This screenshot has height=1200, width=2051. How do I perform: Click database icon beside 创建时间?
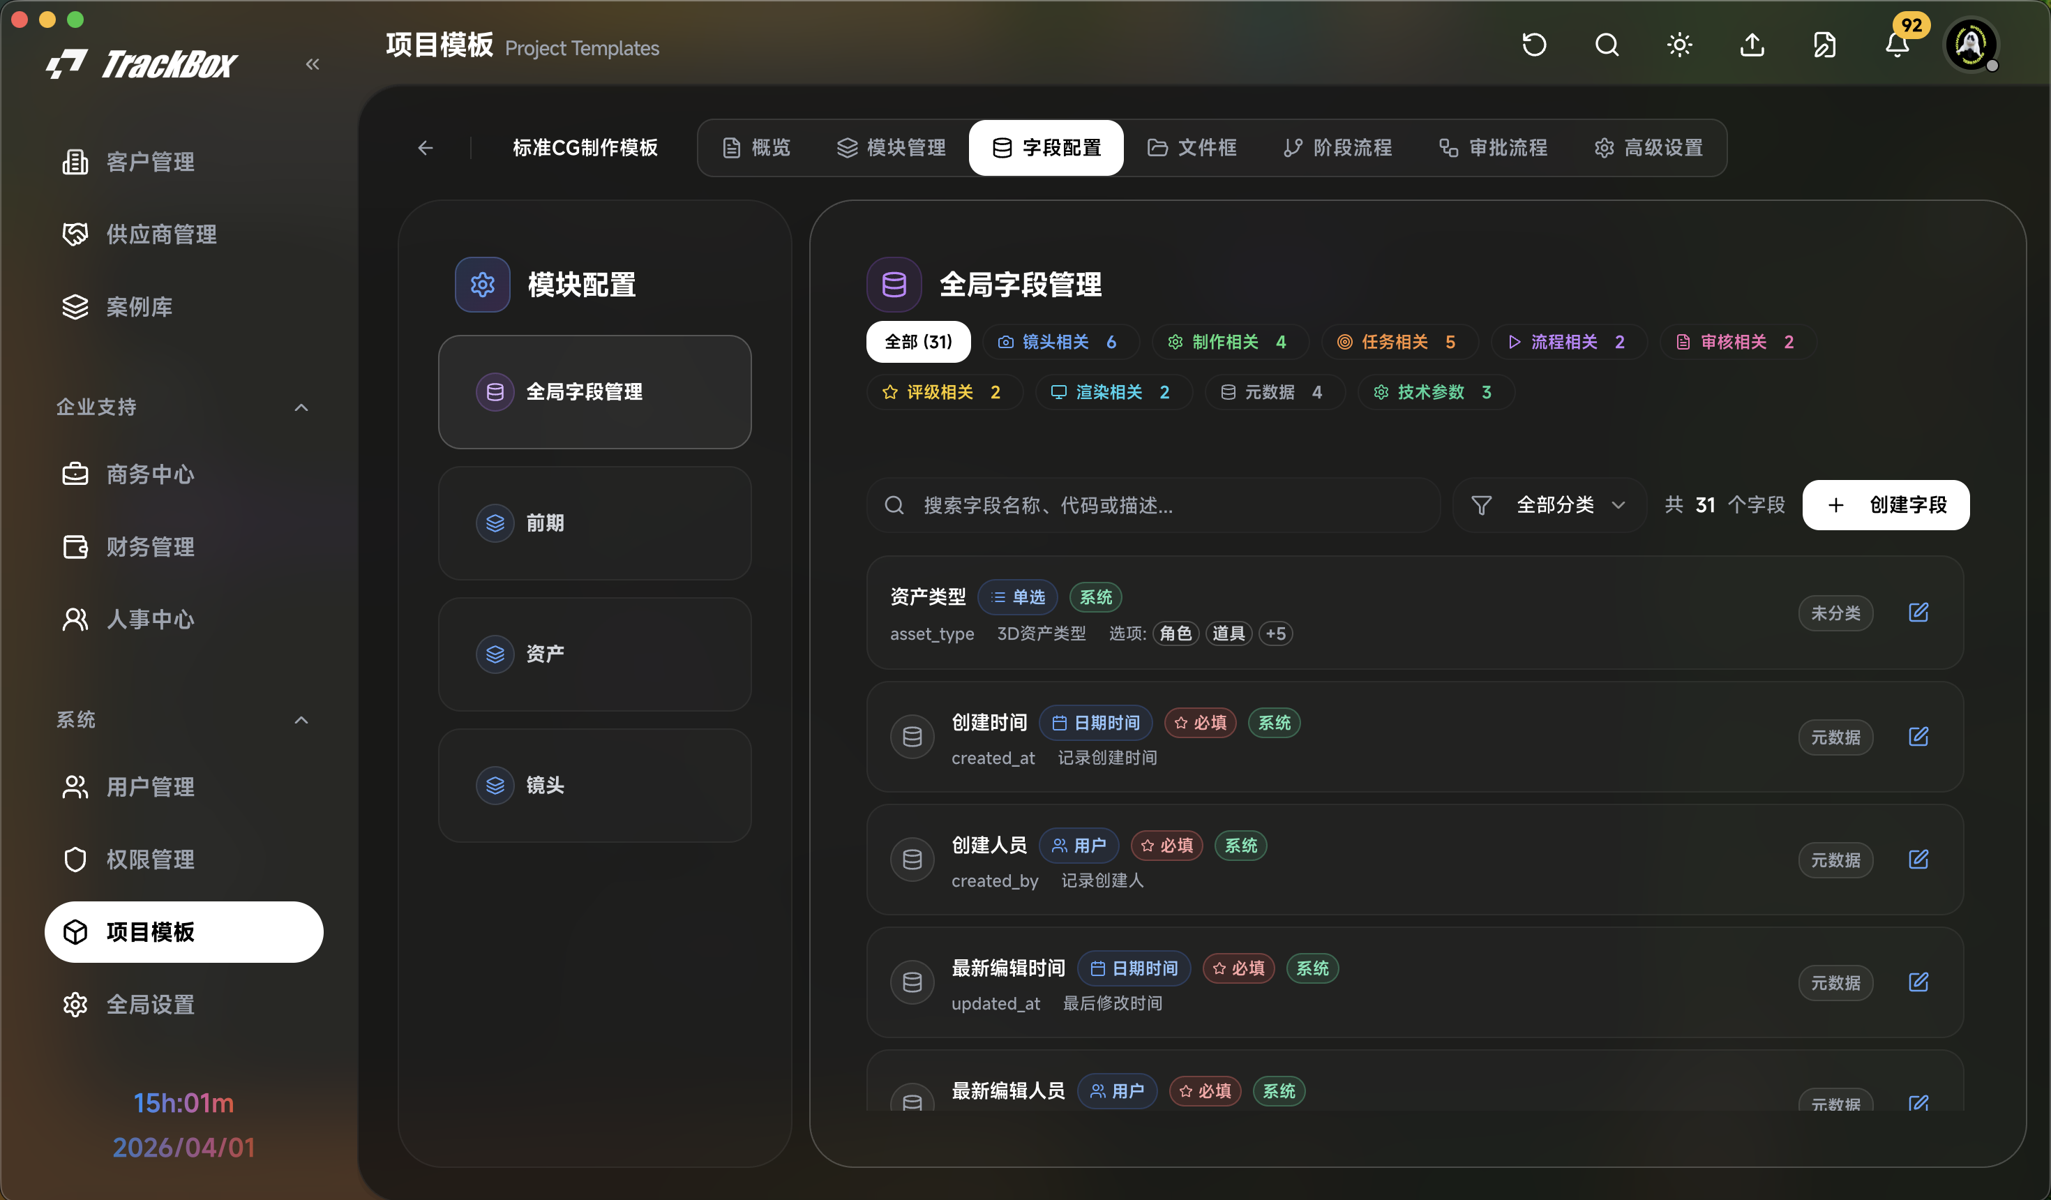click(912, 737)
